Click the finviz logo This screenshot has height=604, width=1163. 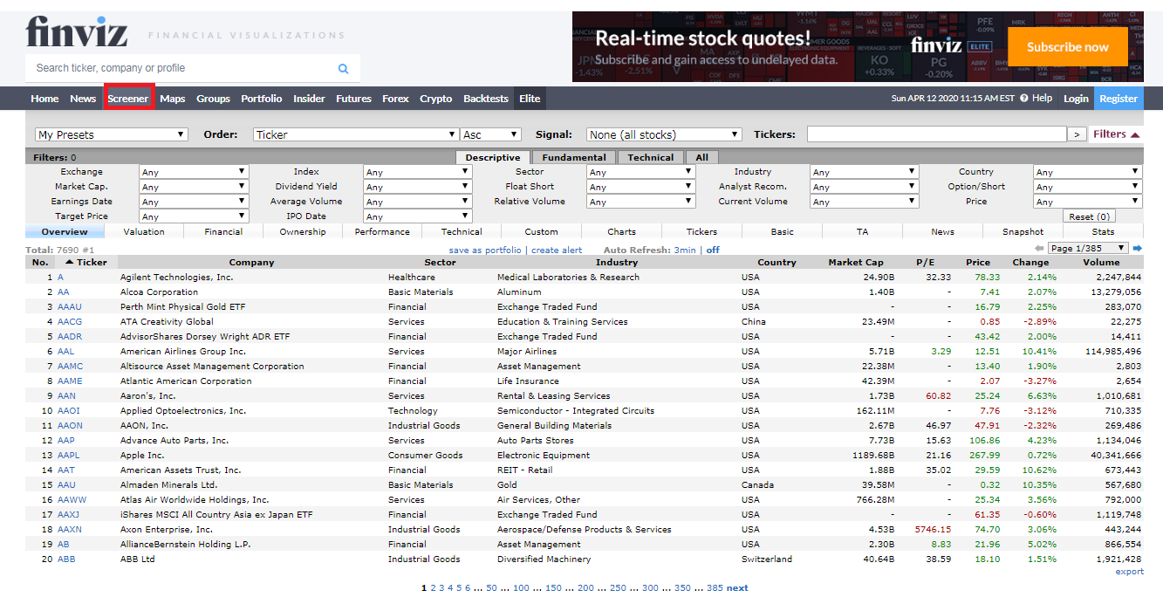coord(77,31)
